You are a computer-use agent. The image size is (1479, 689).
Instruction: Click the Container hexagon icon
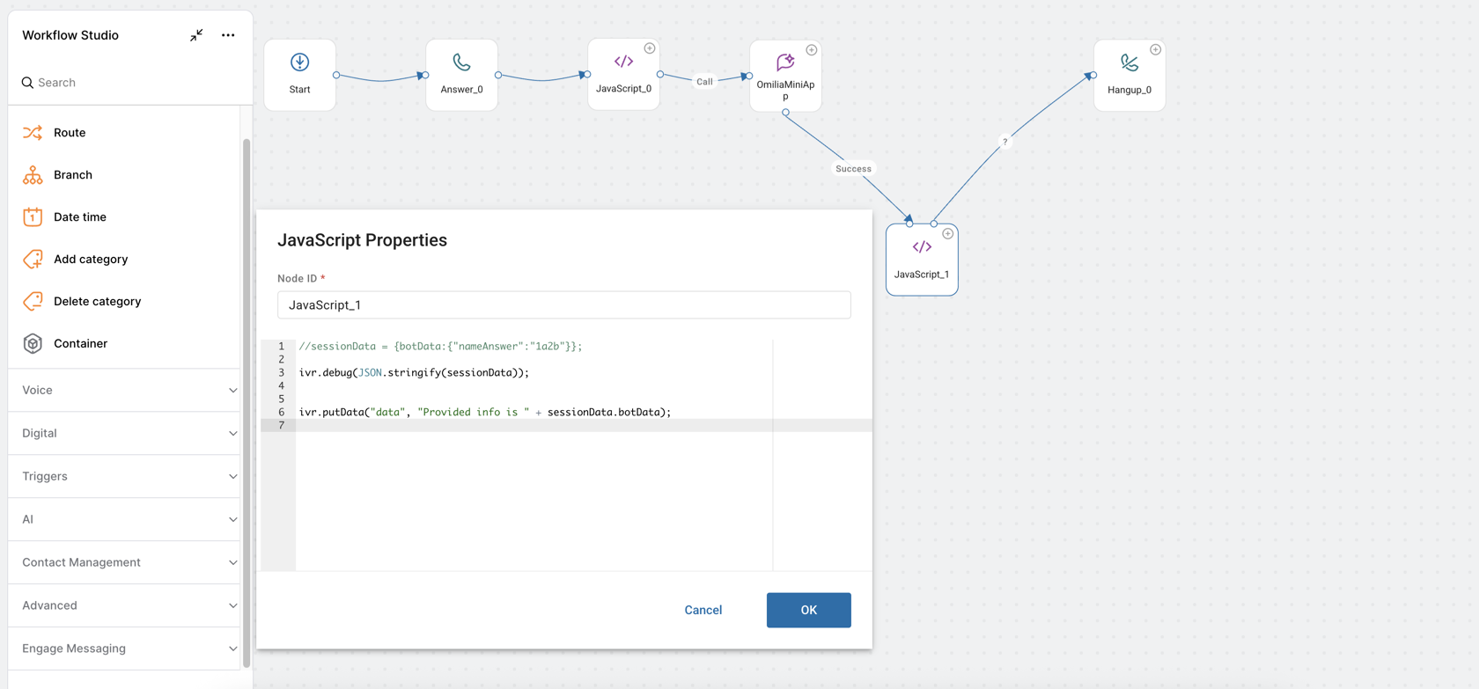pyautogui.click(x=33, y=344)
